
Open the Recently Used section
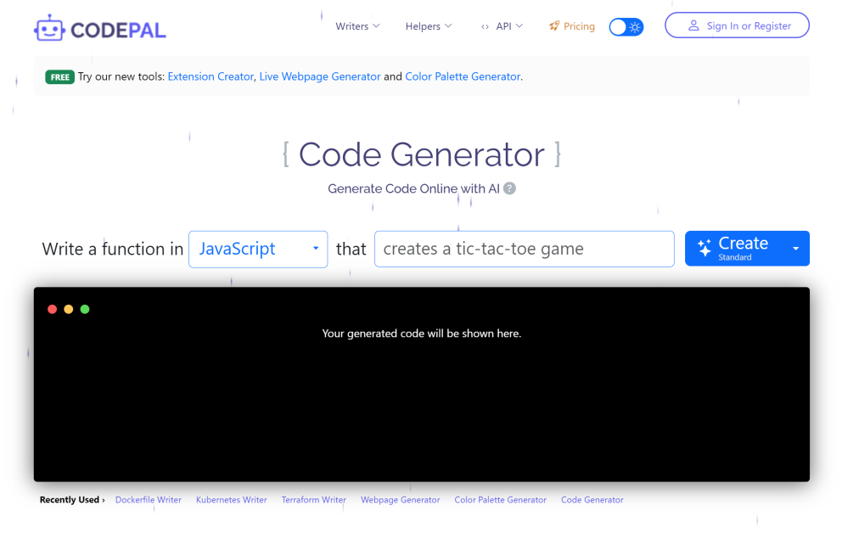[x=71, y=500]
